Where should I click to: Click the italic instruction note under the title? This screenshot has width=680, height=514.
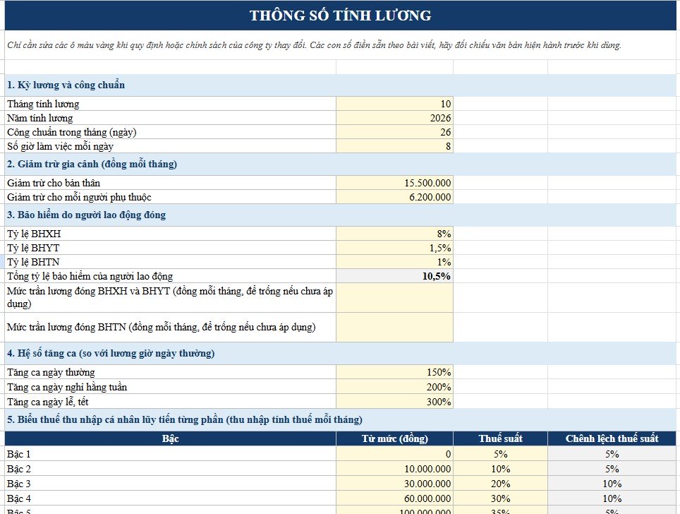[314, 44]
